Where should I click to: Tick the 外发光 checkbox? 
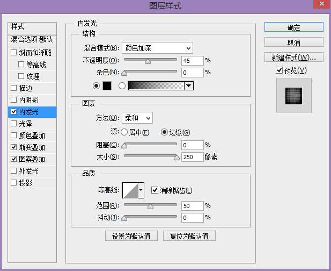[14, 171]
